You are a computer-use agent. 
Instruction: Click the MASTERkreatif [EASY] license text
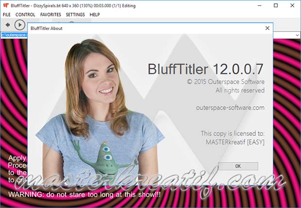(235, 142)
